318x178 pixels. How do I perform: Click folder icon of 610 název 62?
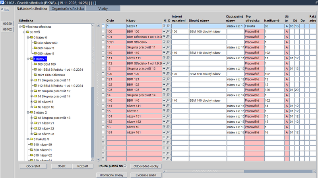click(x=32, y=155)
